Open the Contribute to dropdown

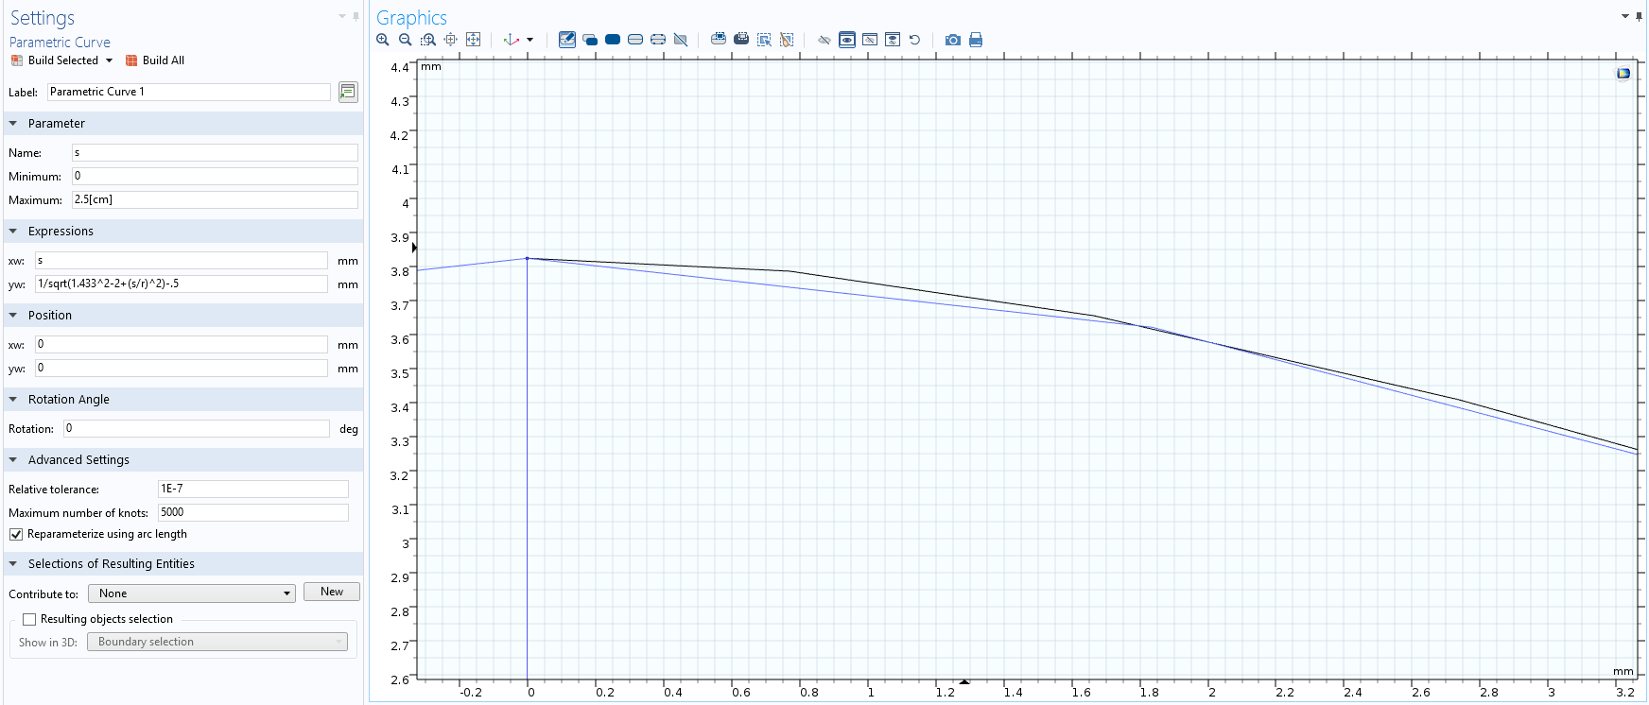[192, 593]
